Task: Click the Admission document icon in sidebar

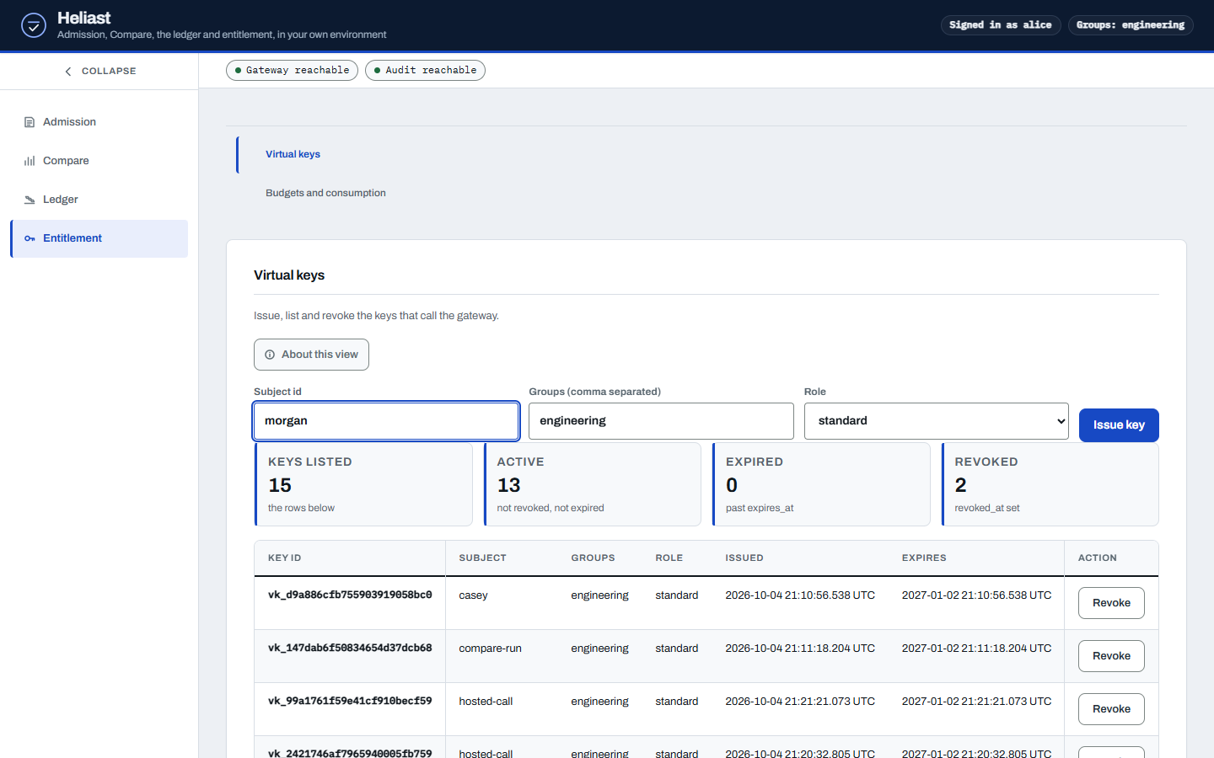Action: coord(30,122)
